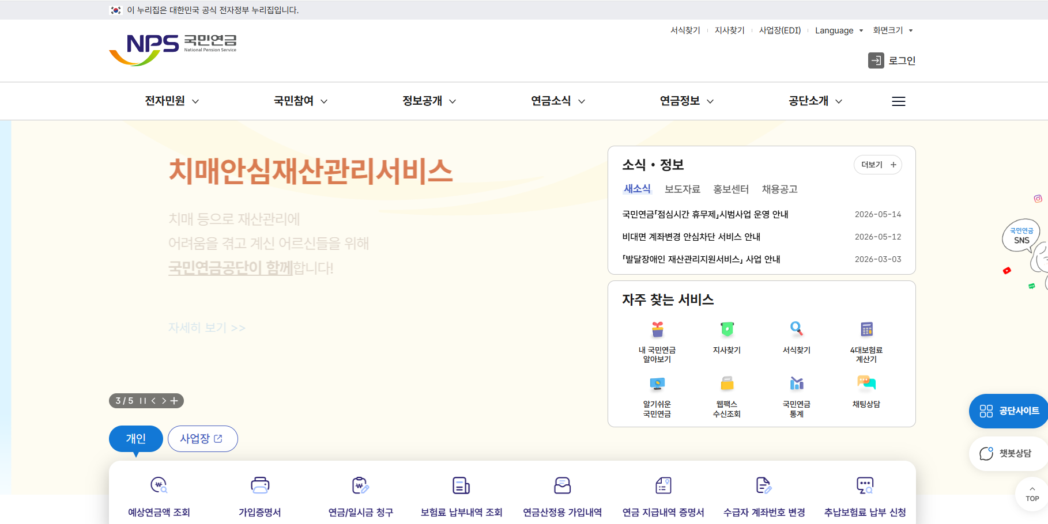Click 수급자 계좌번호 변경 icon
The width and height of the screenshot is (1048, 524).
(x=764, y=485)
